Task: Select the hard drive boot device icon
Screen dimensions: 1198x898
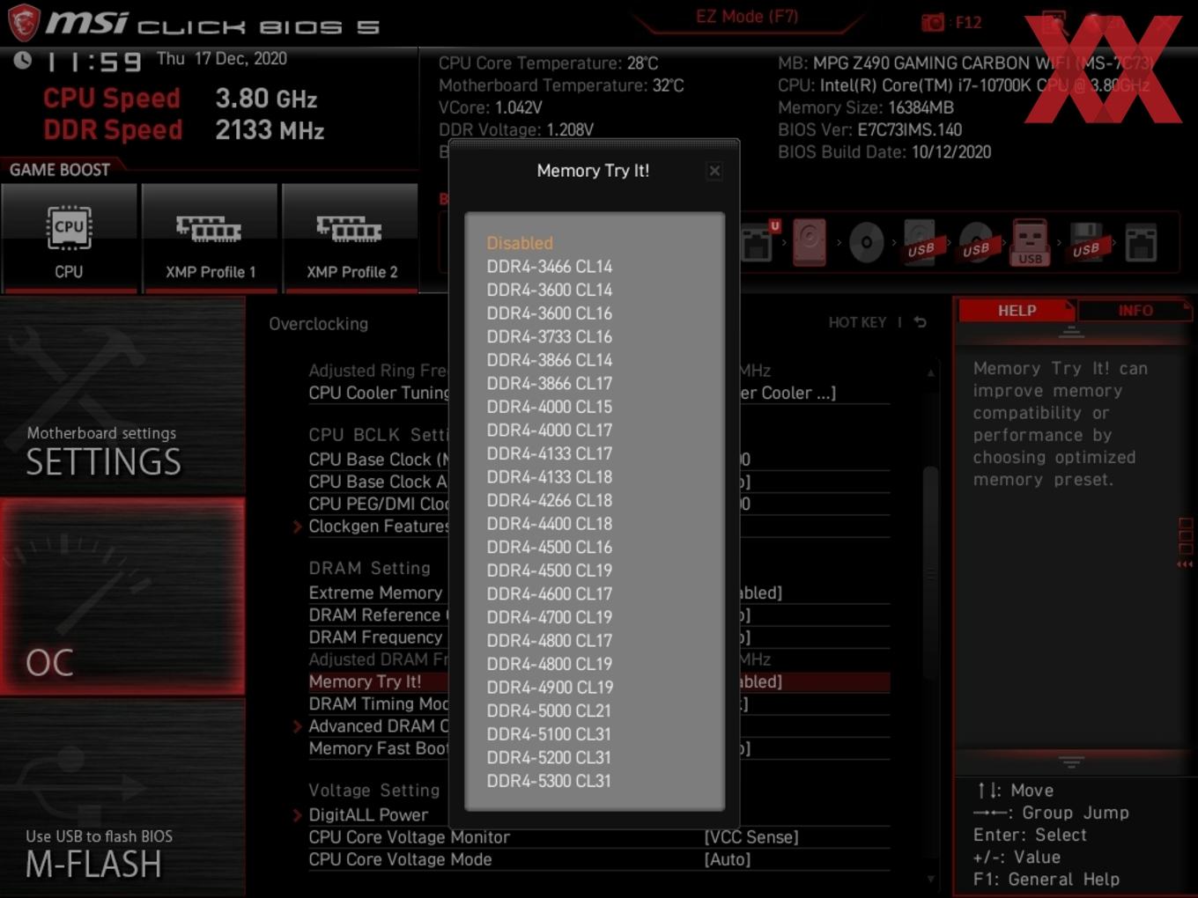Action: (x=809, y=242)
